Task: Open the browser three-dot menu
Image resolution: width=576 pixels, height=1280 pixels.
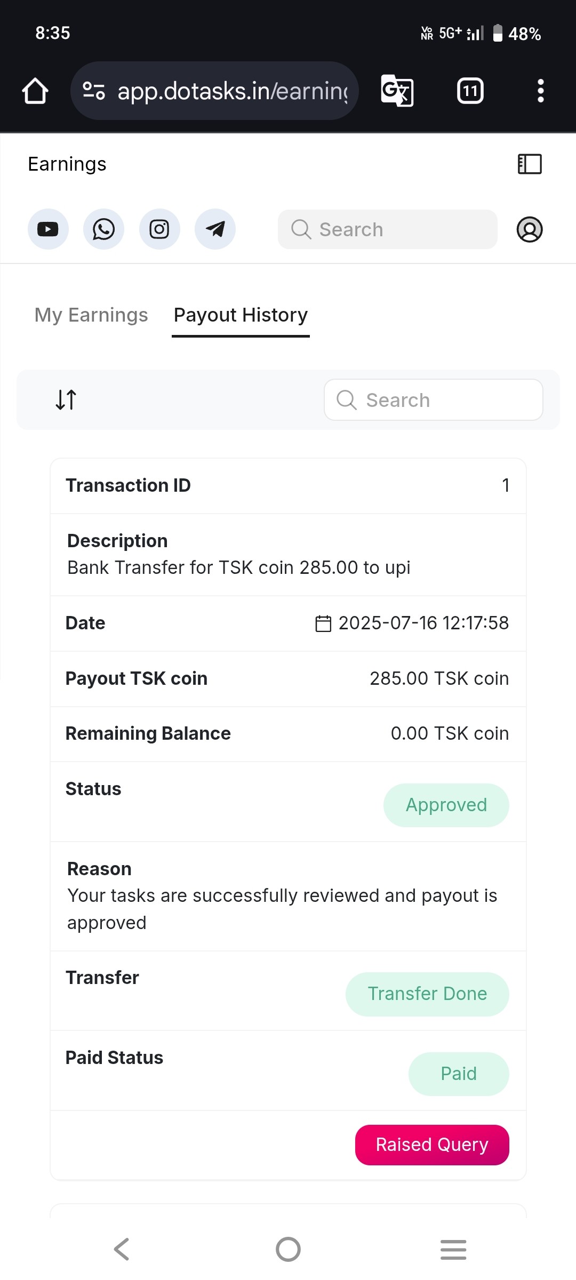Action: tap(540, 91)
